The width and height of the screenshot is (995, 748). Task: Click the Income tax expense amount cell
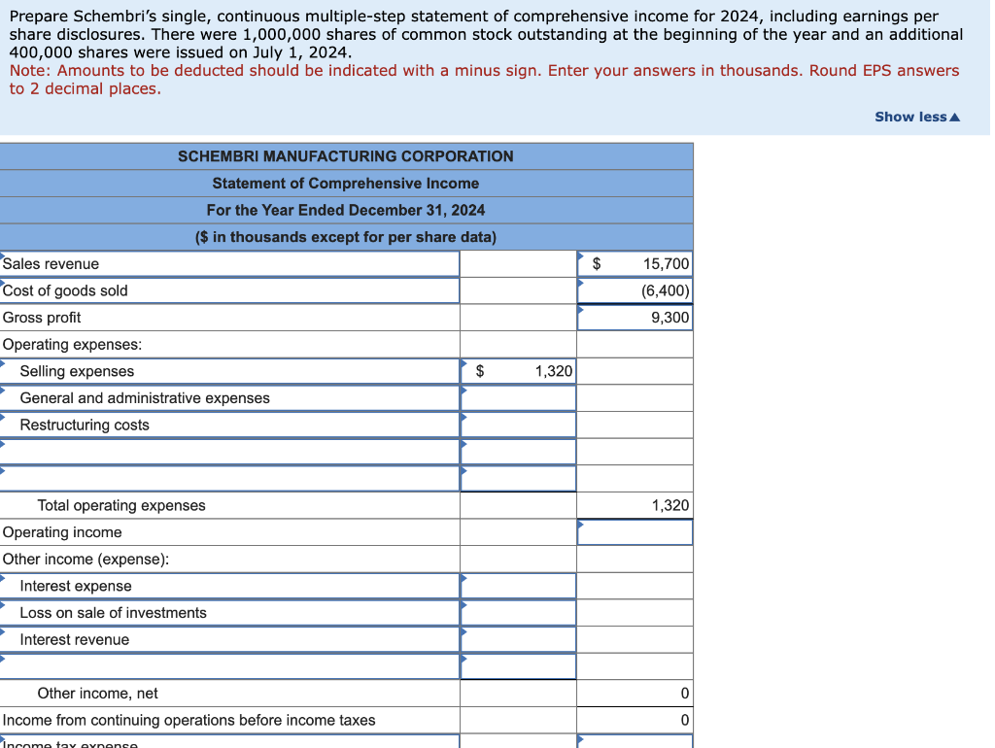636,744
